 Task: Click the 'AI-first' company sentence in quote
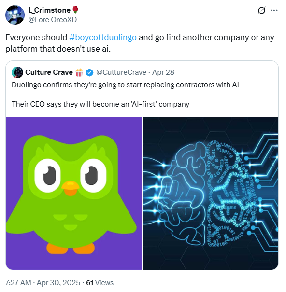pos(100,104)
